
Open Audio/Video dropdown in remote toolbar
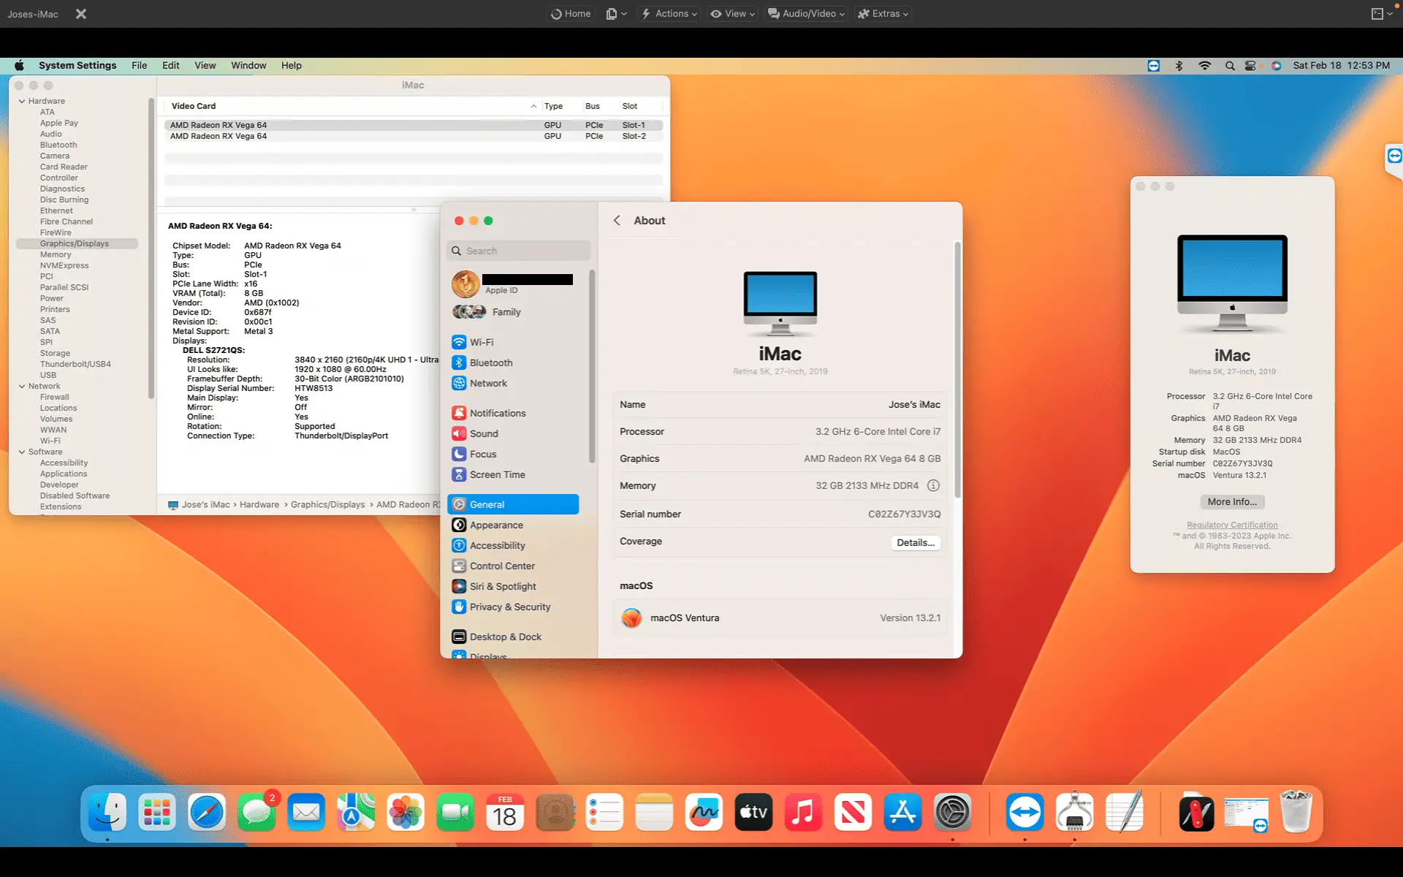point(807,14)
